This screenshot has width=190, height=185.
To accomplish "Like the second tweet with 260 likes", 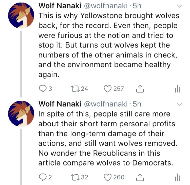I will click(108, 177).
